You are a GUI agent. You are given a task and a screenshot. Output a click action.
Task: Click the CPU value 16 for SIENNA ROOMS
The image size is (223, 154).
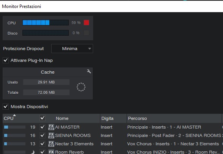click(33, 135)
